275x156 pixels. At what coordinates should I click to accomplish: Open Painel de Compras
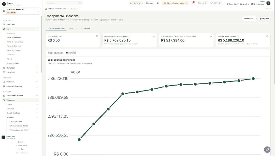[x=14, y=51]
